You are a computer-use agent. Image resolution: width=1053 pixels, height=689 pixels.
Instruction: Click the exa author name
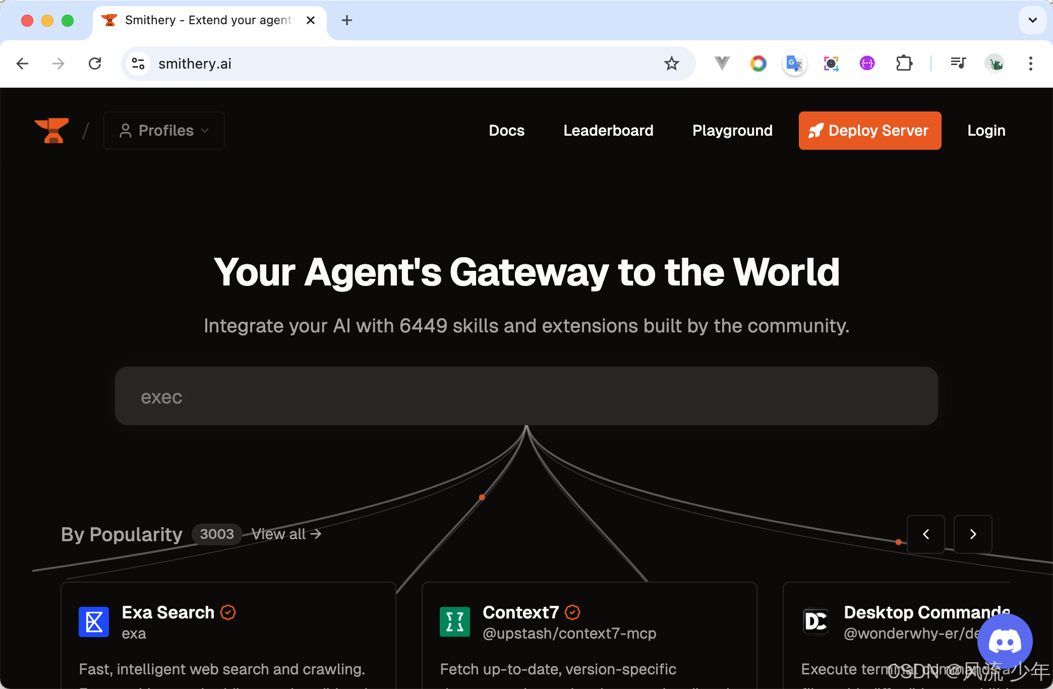pos(134,634)
